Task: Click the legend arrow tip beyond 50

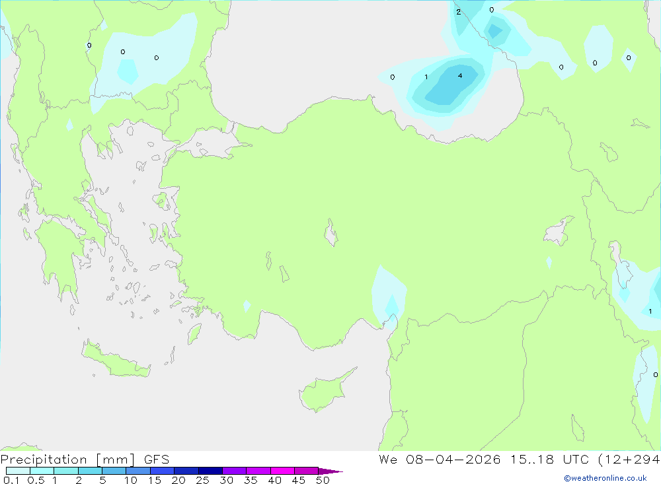Action: pos(331,471)
